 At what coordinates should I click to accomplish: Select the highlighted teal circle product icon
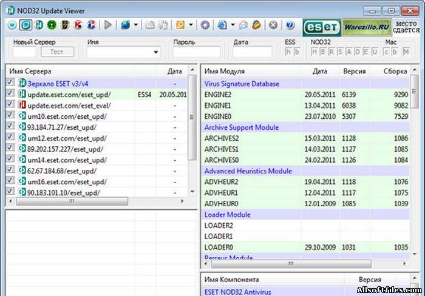(x=25, y=25)
